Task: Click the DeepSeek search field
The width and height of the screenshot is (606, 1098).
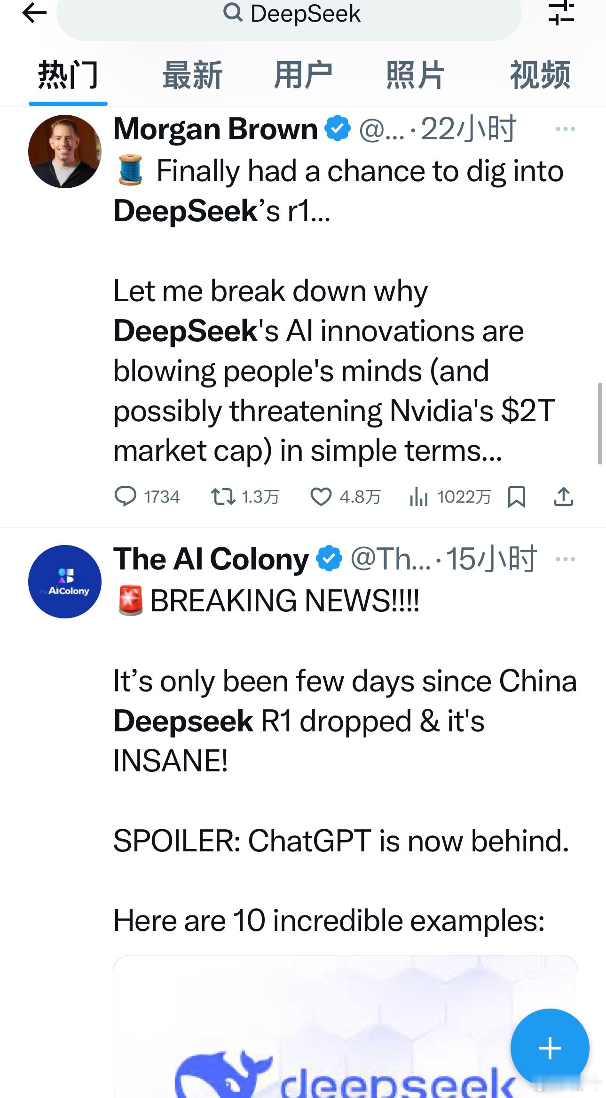Action: tap(289, 14)
